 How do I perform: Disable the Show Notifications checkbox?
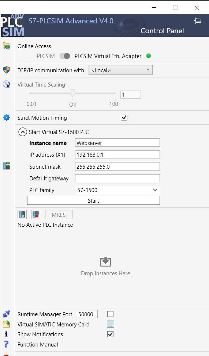pos(110,334)
